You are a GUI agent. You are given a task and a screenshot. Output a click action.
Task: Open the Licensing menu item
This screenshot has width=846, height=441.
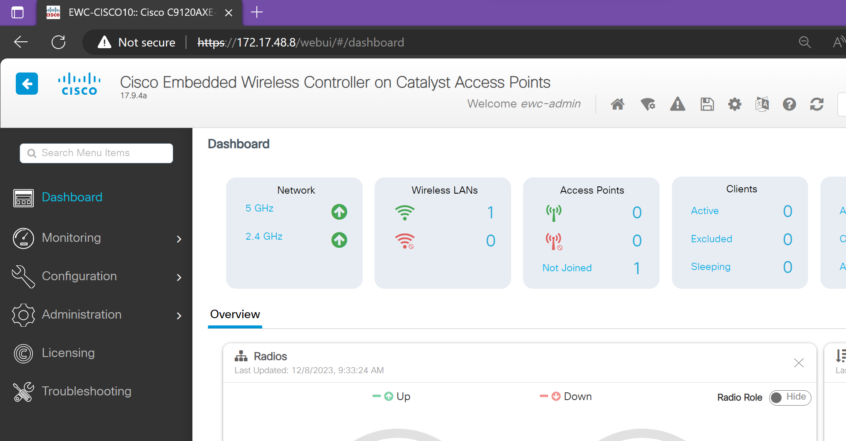point(68,353)
